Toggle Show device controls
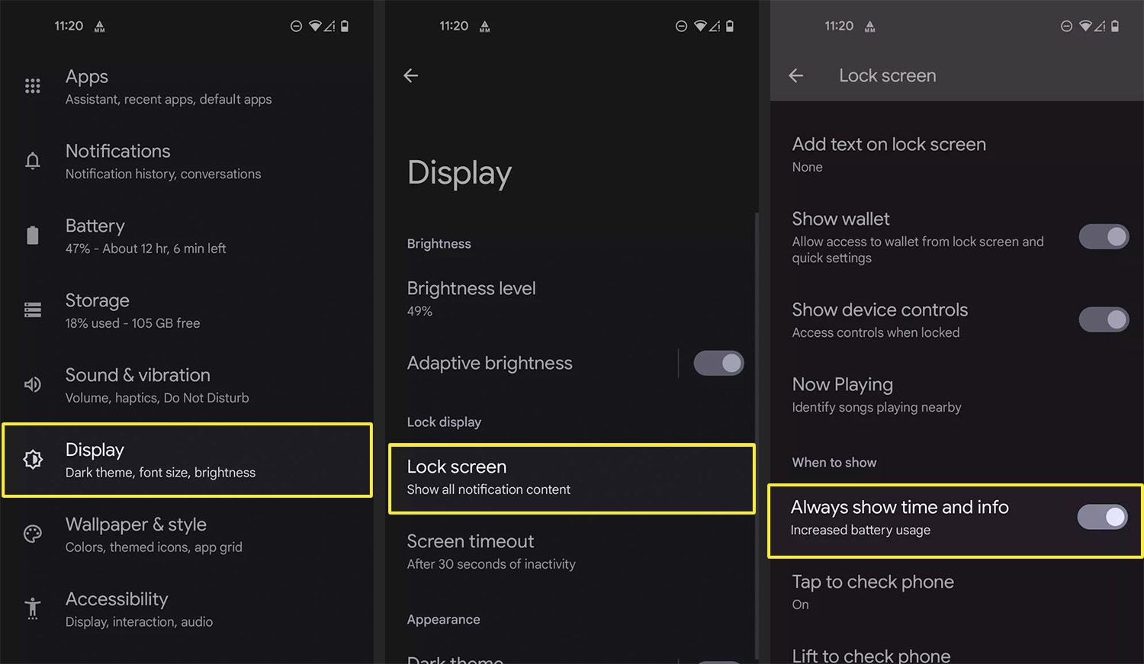 point(1104,319)
